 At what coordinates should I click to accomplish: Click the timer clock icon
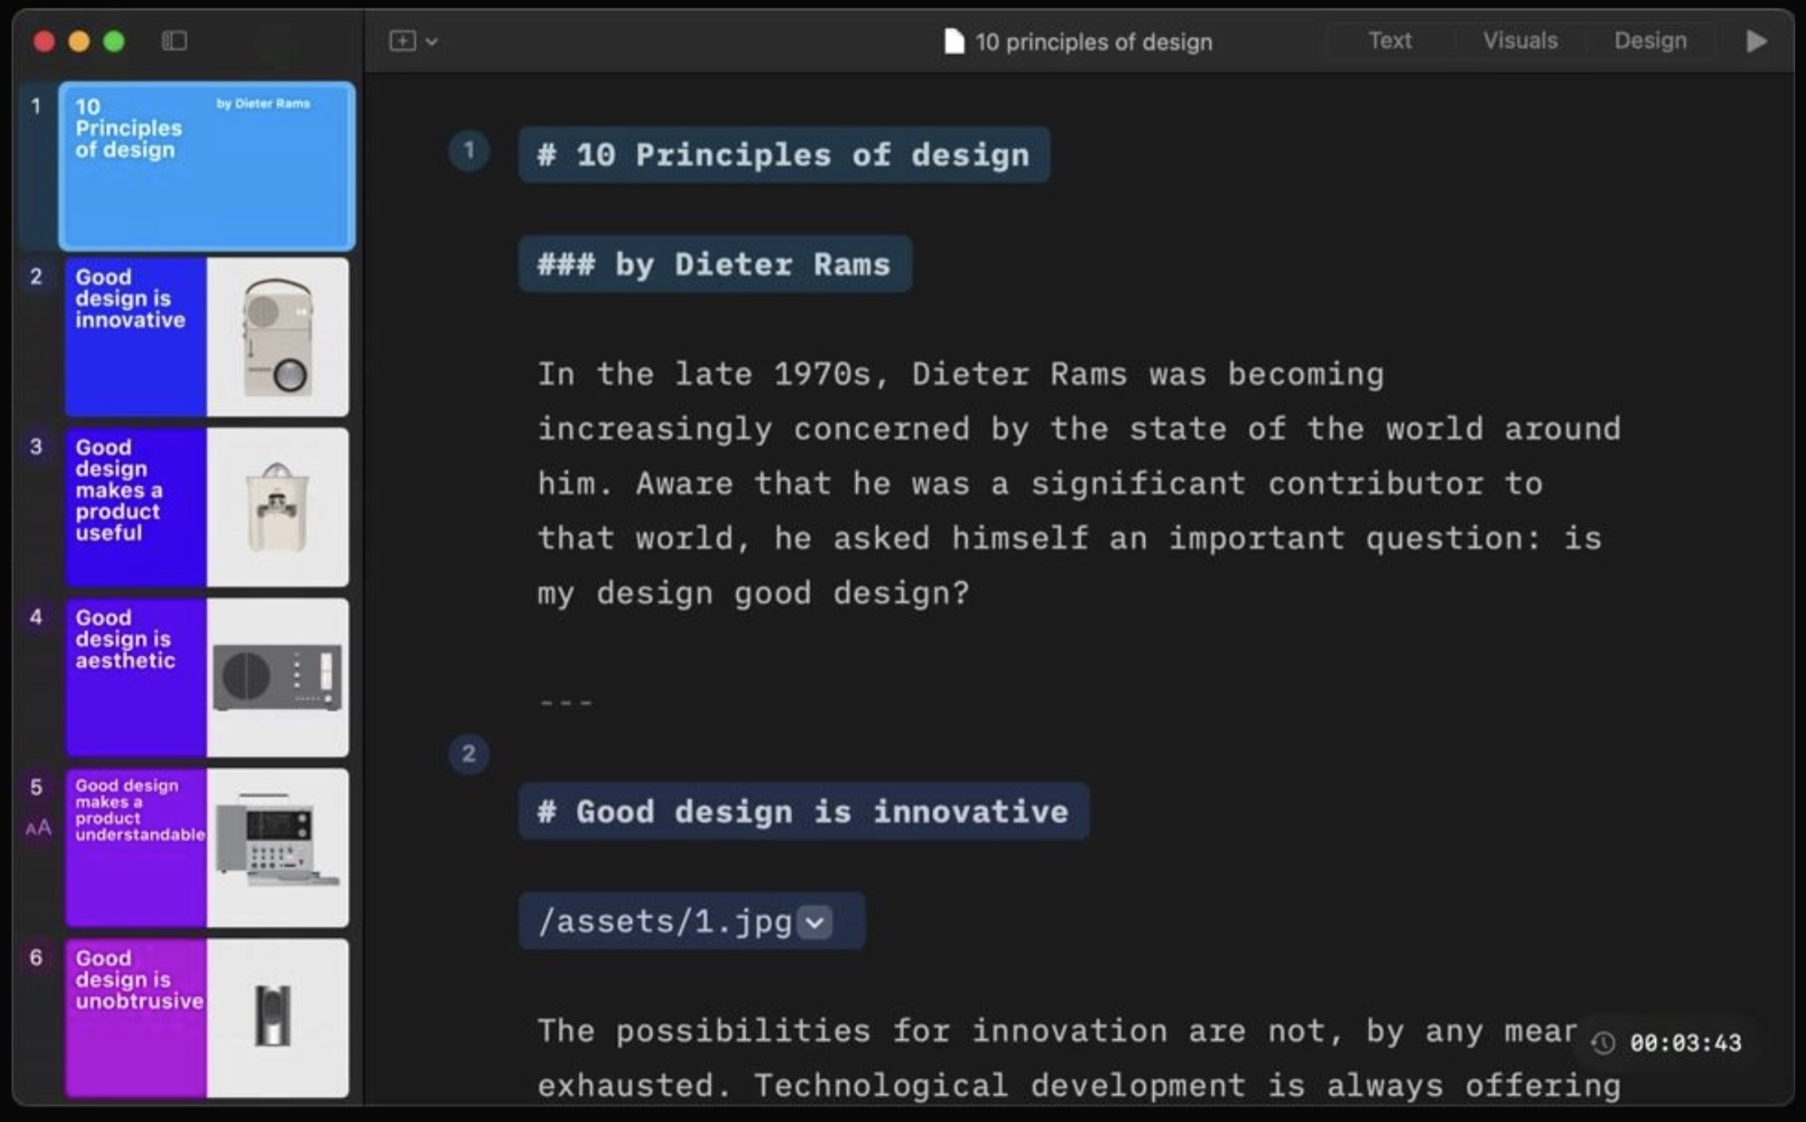[1603, 1043]
